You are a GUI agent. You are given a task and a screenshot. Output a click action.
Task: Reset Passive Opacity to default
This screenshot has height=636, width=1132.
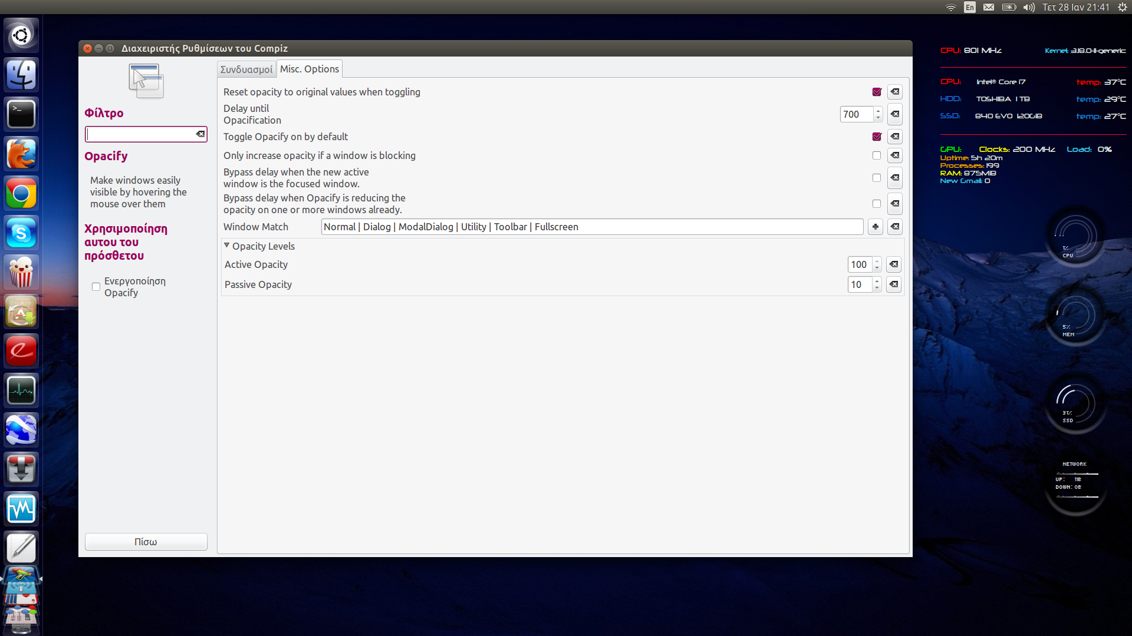[x=894, y=284]
